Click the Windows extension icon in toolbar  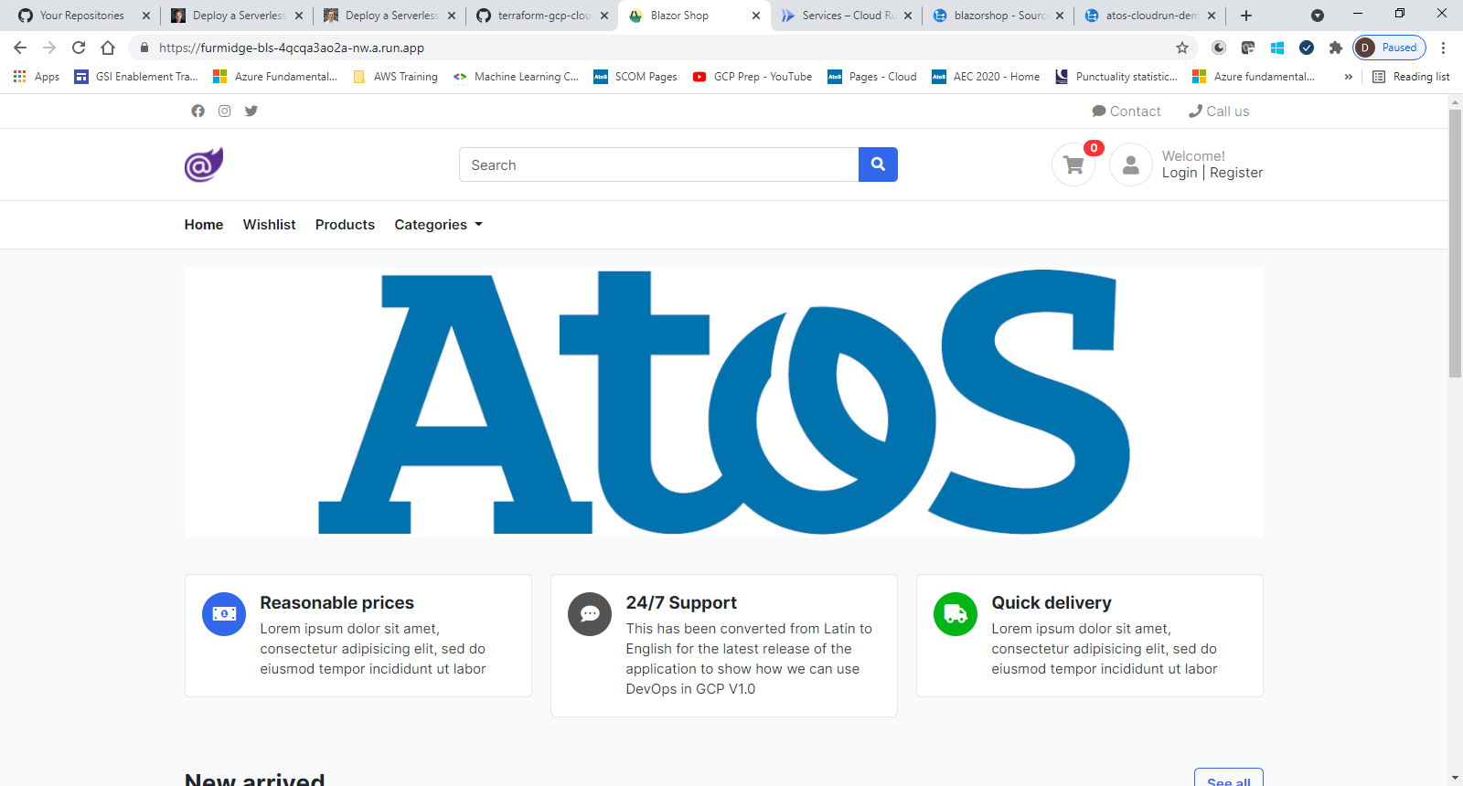1277,48
